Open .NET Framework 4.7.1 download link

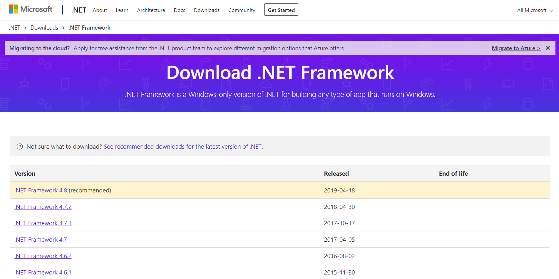coord(43,223)
